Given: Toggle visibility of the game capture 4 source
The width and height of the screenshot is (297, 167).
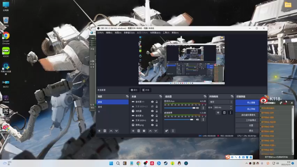Looking at the screenshot, I should pos(152,116).
